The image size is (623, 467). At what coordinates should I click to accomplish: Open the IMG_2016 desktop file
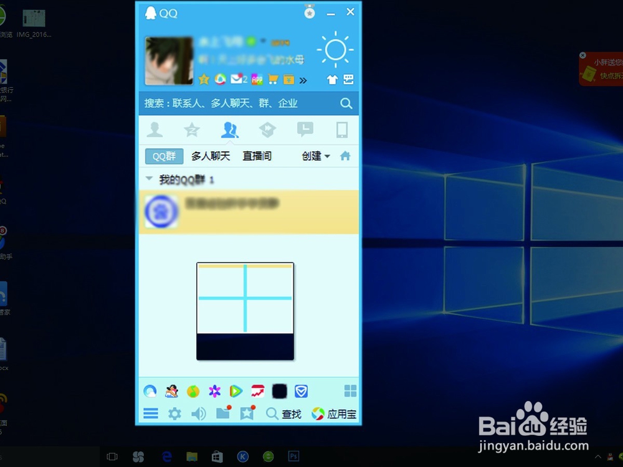[34, 24]
